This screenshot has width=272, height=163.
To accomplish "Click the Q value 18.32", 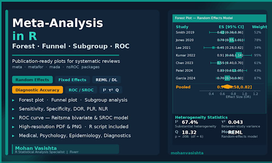I will [x=189, y=132].
